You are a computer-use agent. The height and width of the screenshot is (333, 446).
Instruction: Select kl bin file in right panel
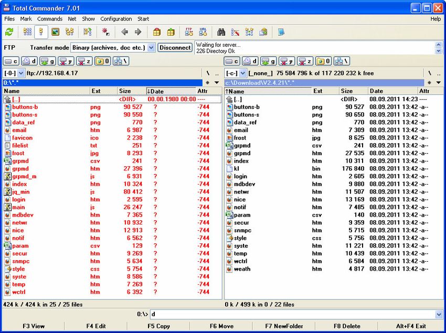pos(333,169)
